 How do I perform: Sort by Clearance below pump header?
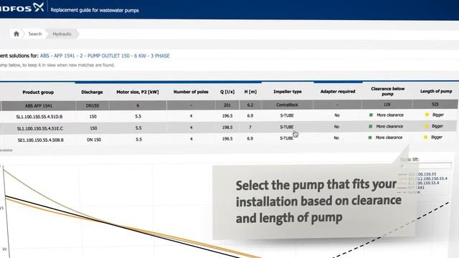[387, 91]
